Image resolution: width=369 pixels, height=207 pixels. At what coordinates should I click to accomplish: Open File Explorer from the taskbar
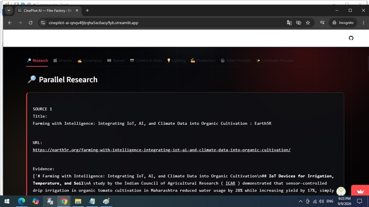point(78,202)
